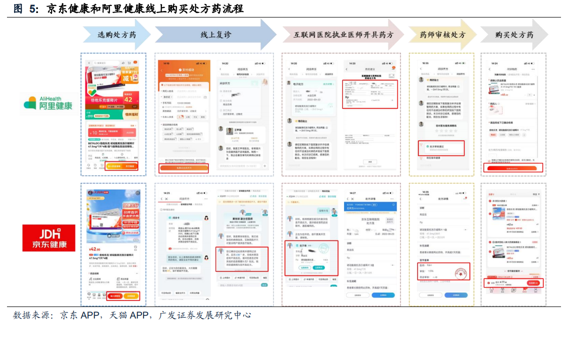The width and height of the screenshot is (572, 338).
Task: Click the search box on AliHealth product page
Action: (x=107, y=63)
